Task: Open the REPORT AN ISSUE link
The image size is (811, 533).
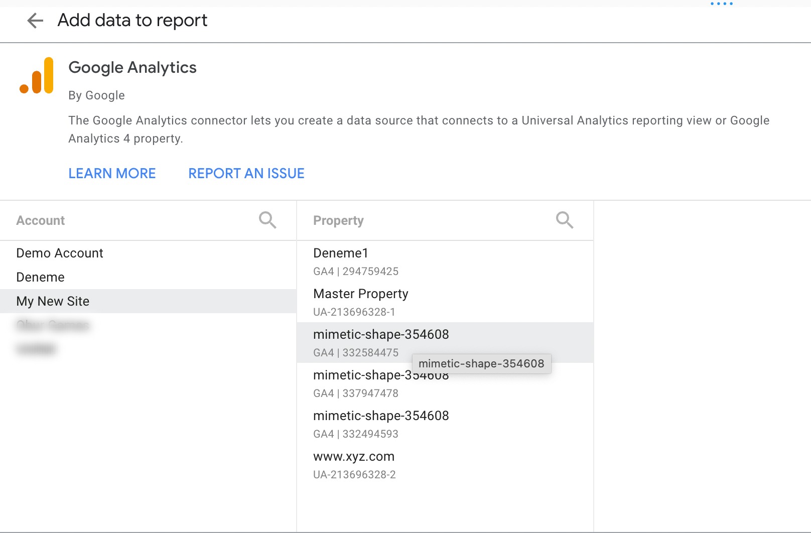Action: tap(246, 173)
